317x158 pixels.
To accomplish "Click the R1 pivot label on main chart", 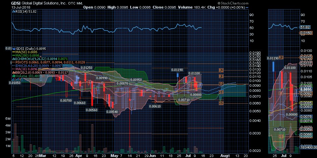I will point(221,76).
